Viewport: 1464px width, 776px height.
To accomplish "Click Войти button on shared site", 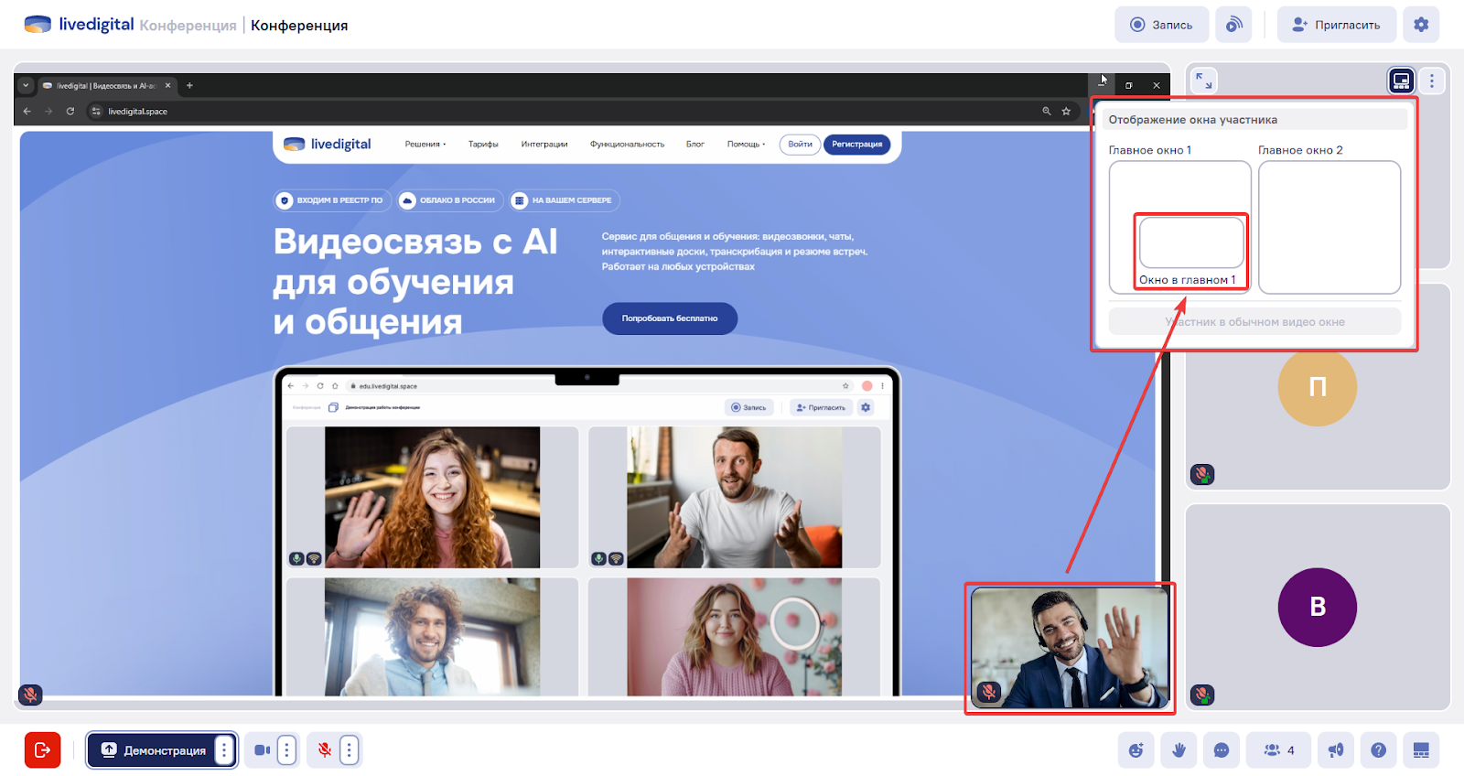I will pyautogui.click(x=800, y=145).
